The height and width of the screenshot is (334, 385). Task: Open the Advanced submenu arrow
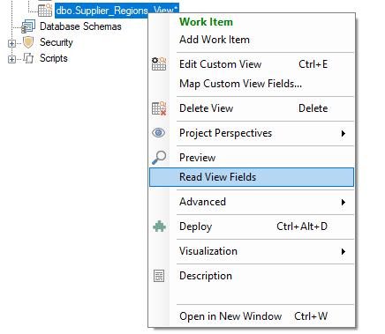click(x=343, y=203)
